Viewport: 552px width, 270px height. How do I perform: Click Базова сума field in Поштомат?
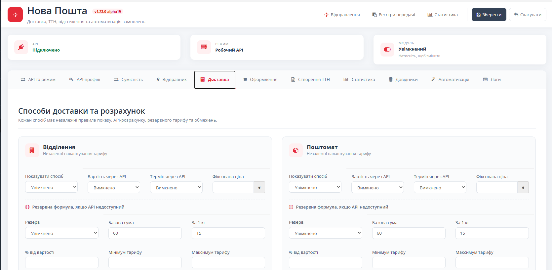(x=409, y=233)
